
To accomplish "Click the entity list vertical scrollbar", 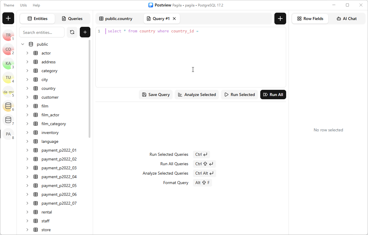I will click(x=89, y=88).
